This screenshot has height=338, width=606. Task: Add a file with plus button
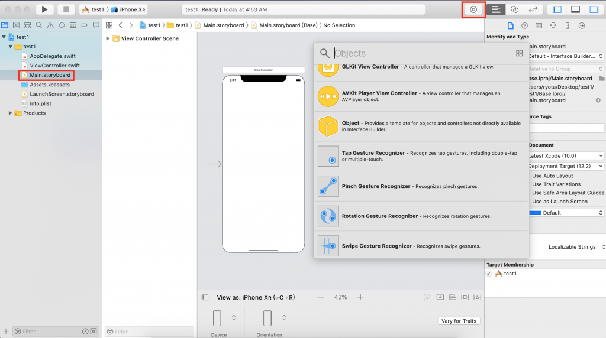6,331
